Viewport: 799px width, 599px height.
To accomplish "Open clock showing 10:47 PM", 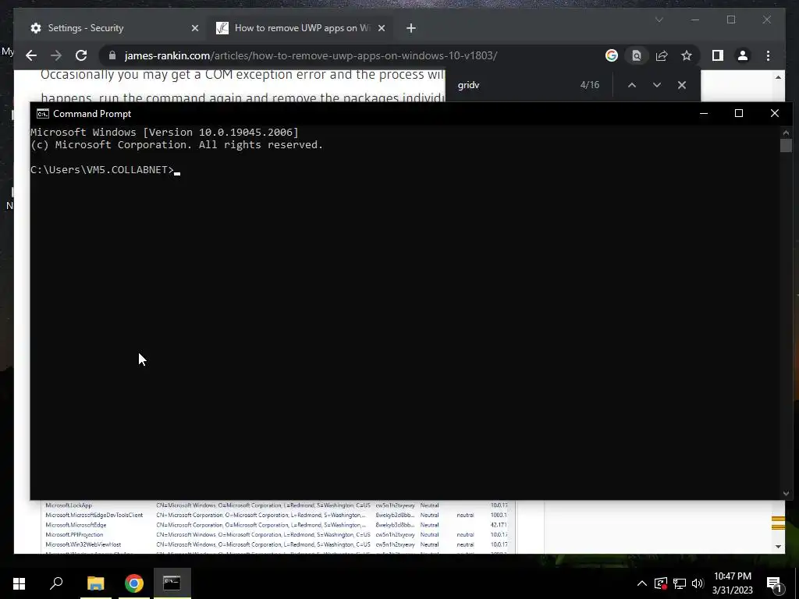I will click(x=732, y=583).
